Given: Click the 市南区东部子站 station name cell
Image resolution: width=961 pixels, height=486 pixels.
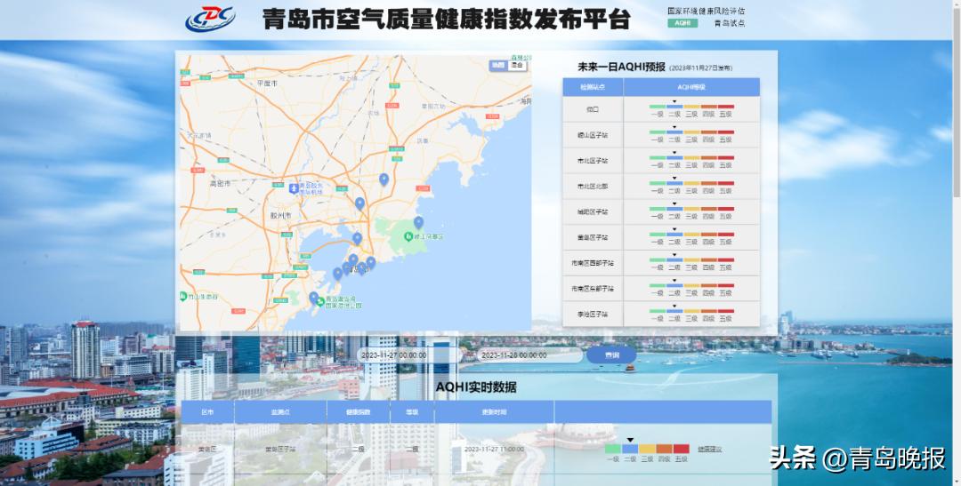Looking at the screenshot, I should [594, 289].
